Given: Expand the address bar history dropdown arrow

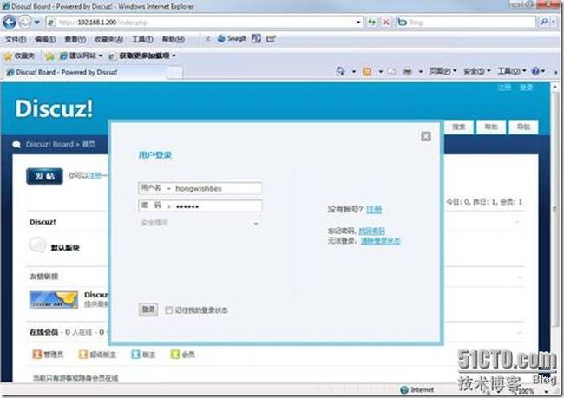Looking at the screenshot, I should click(x=358, y=23).
